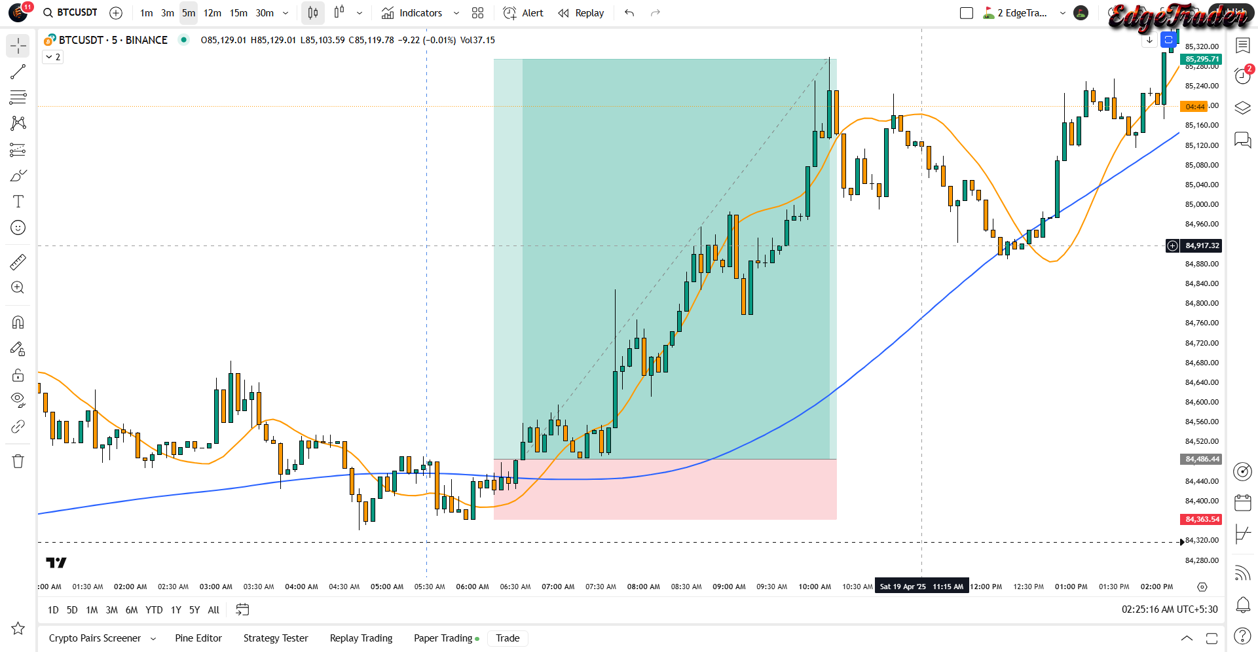Expand the bottom panel with up chevron
1258x652 pixels.
pyautogui.click(x=1187, y=638)
